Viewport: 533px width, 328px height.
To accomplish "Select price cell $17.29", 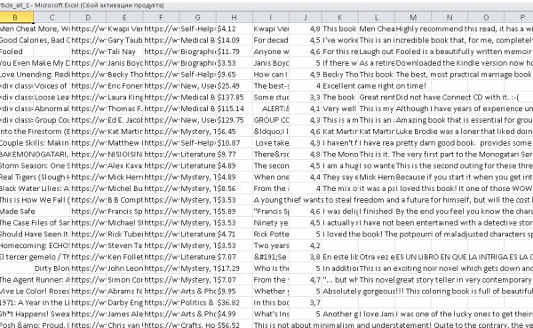I will tap(235, 268).
